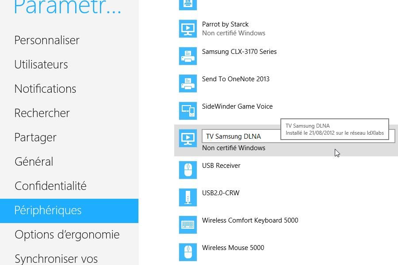The image size is (398, 265).
Task: Select Wireless Mouse 5000 device name
Action: 233,247
